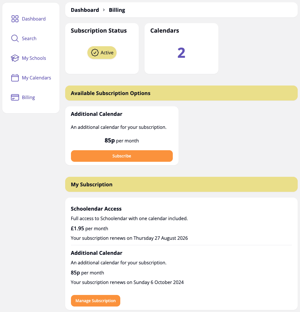The height and width of the screenshot is (312, 300).
Task: Click the Billing breadcrumb label
Action: click(x=117, y=10)
